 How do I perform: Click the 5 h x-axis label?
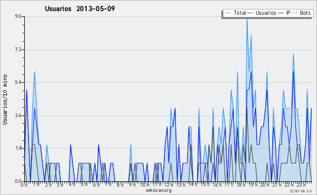pos(84,184)
